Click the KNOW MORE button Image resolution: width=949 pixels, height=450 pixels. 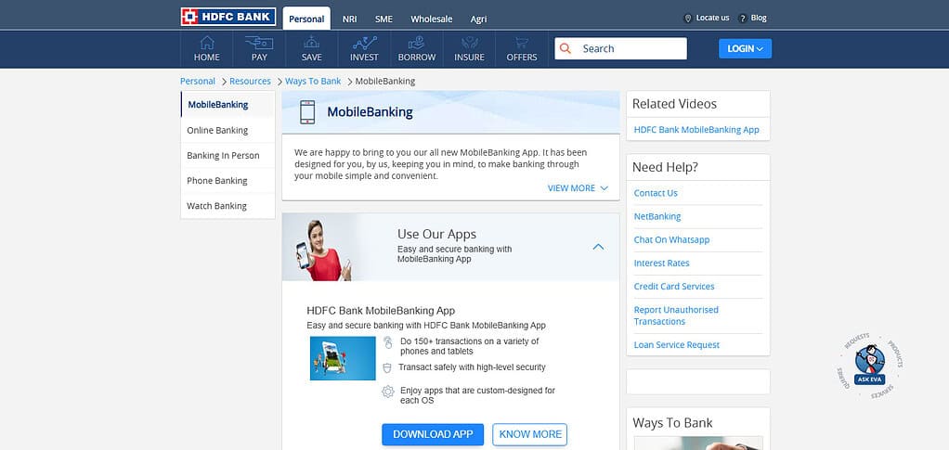pos(529,434)
